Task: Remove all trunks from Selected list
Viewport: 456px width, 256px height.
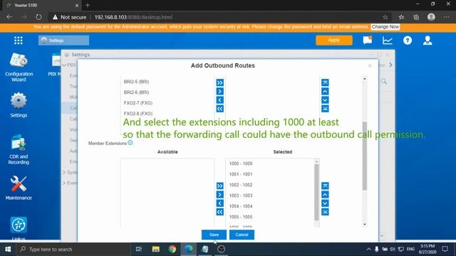Action: (x=220, y=109)
